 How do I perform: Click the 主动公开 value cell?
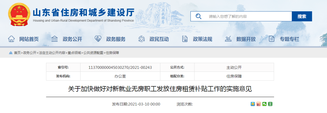[234, 67]
